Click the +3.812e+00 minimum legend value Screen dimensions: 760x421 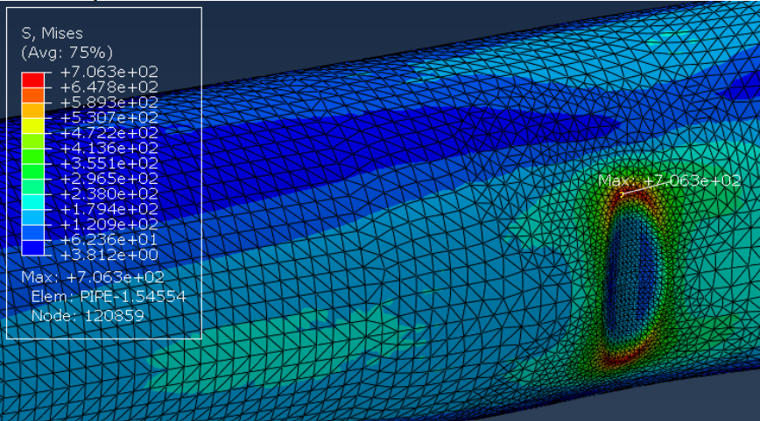[x=109, y=255]
